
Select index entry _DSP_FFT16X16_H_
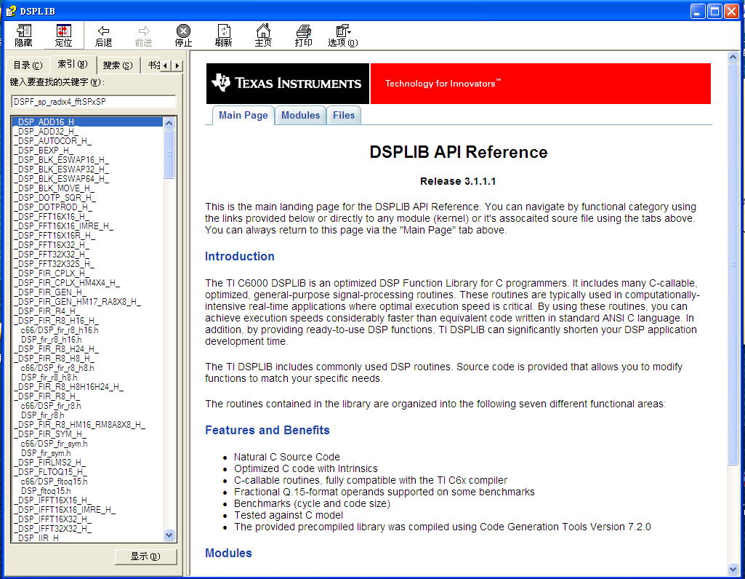pos(52,217)
